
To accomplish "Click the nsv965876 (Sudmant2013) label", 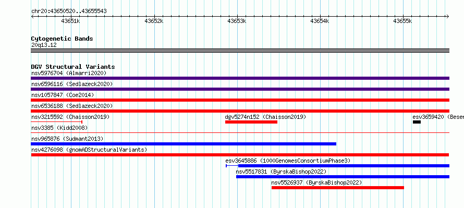I will coord(67,139).
